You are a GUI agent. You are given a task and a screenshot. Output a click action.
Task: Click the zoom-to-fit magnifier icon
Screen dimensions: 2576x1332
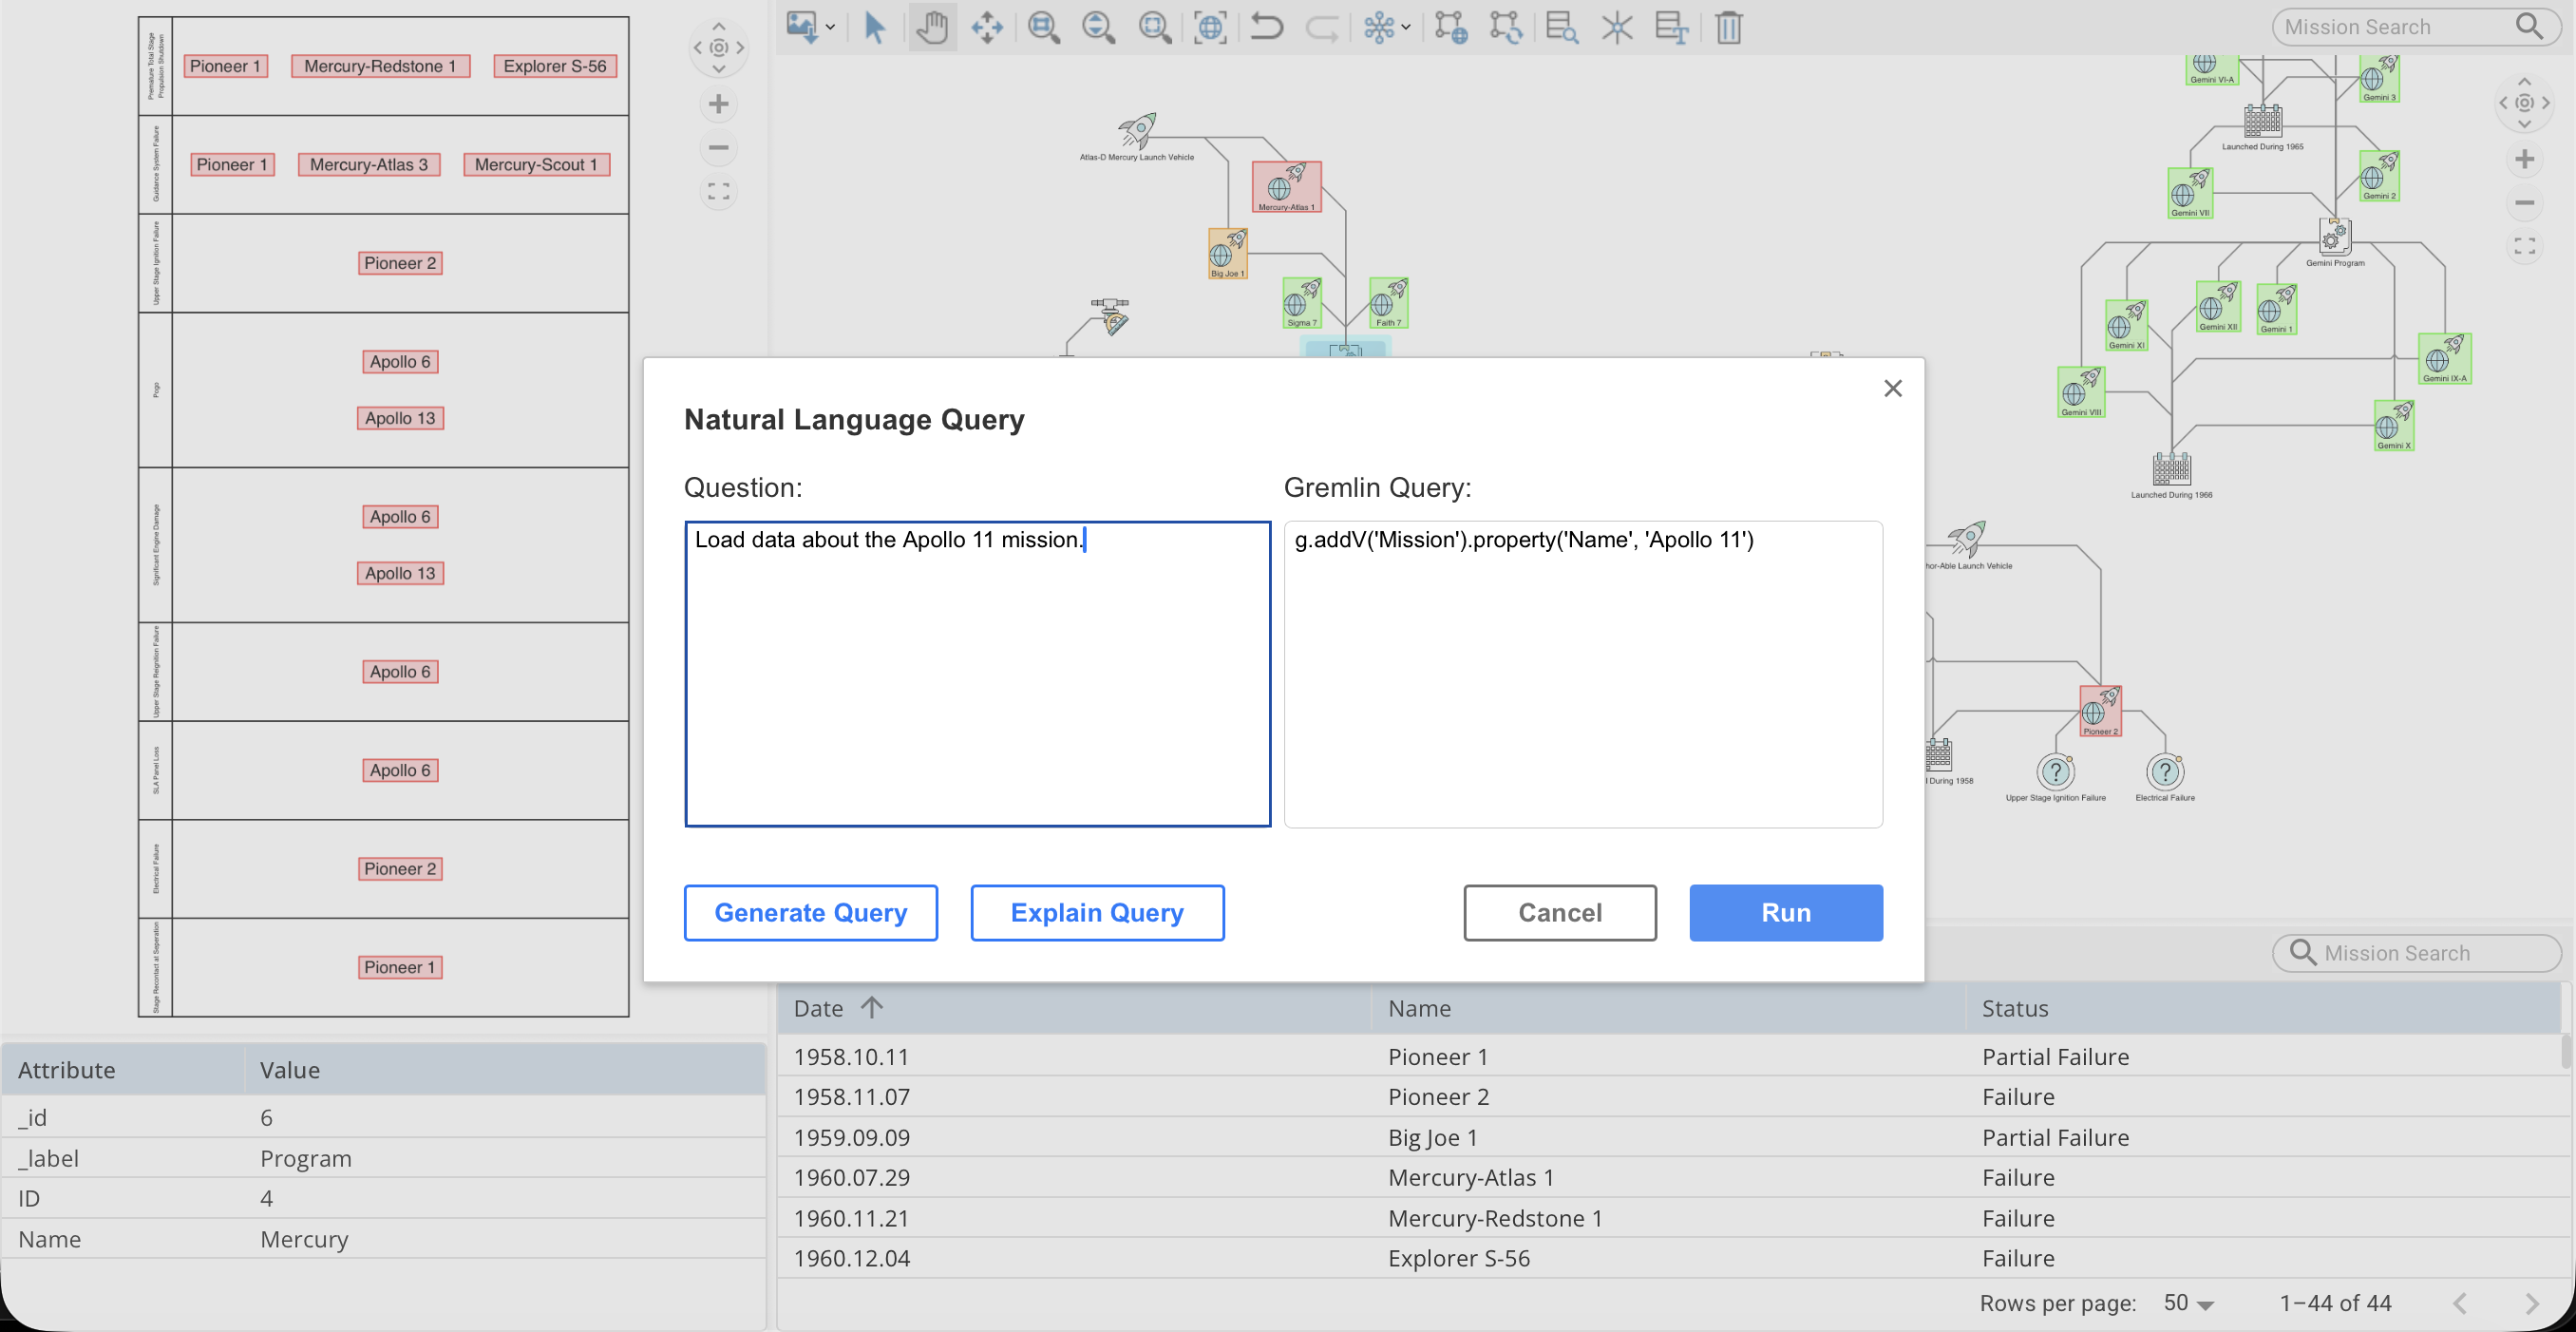click(1044, 27)
